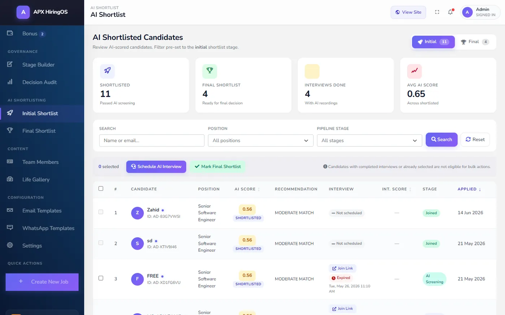Screen dimensions: 505x315
Task: Tick the checkbox for candidate sd
Action: pos(101,243)
